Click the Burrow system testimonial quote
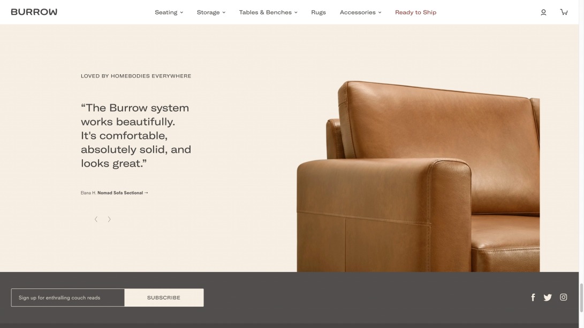The image size is (584, 328). (136, 135)
